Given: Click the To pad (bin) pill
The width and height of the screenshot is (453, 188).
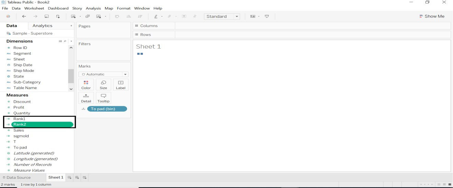Looking at the screenshot, I should (x=107, y=109).
